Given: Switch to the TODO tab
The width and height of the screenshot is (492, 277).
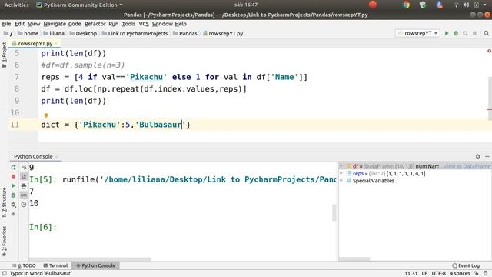Looking at the screenshot, I should 24,265.
